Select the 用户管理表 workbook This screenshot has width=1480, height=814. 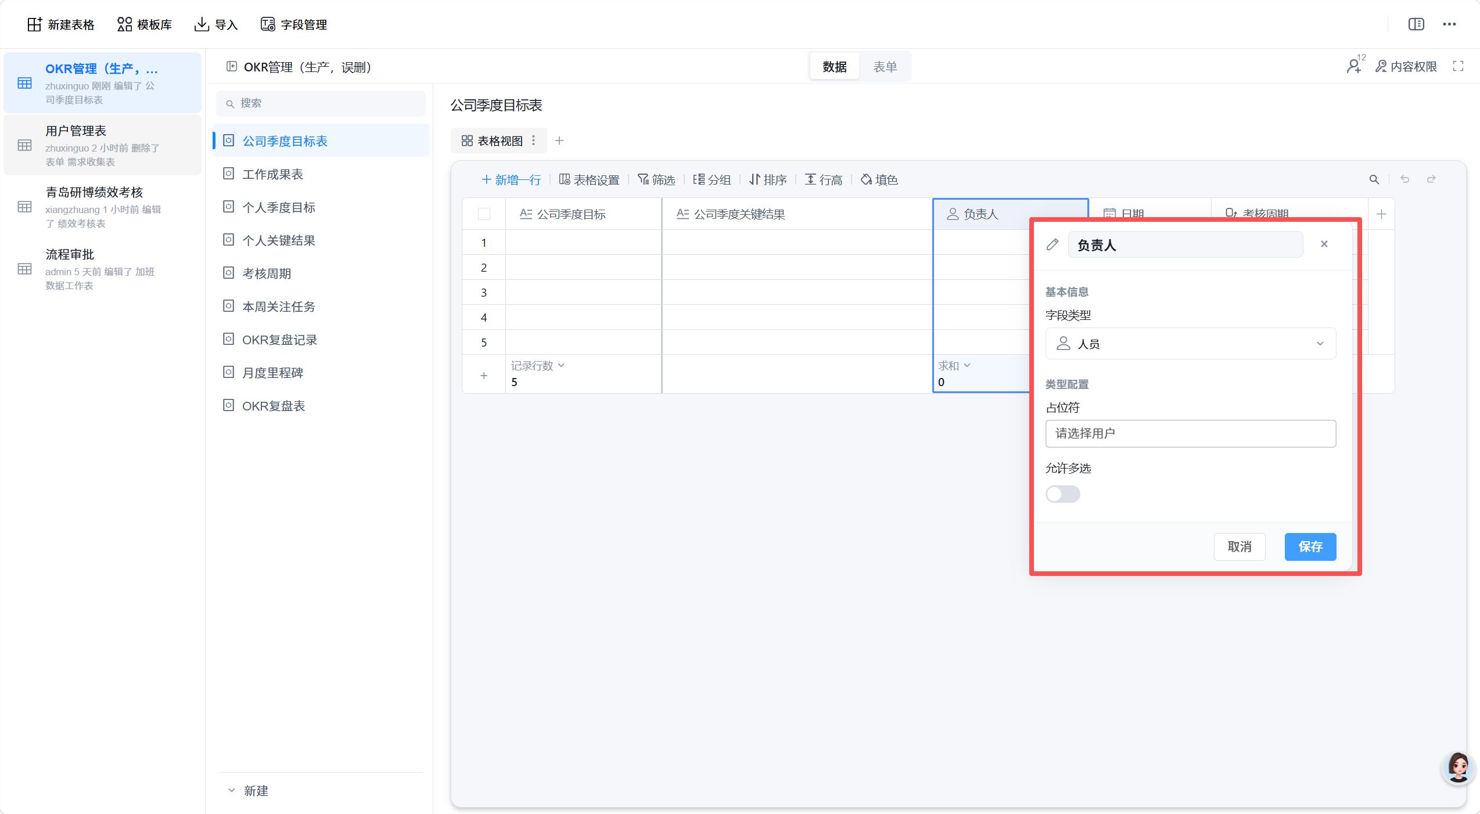click(x=102, y=145)
